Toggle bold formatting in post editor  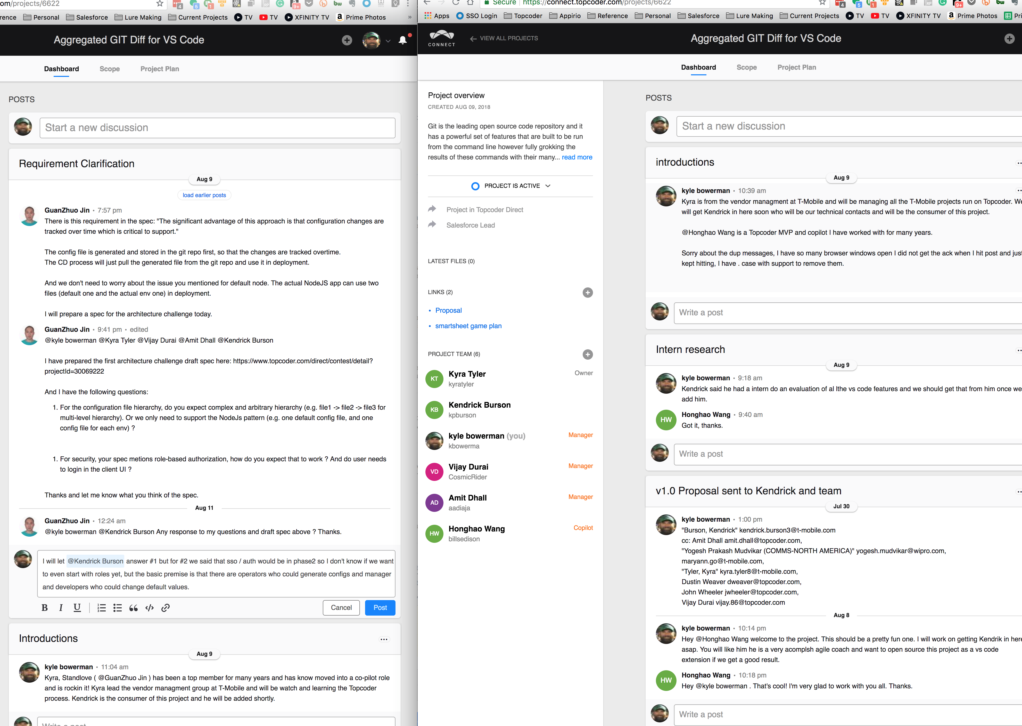click(44, 608)
